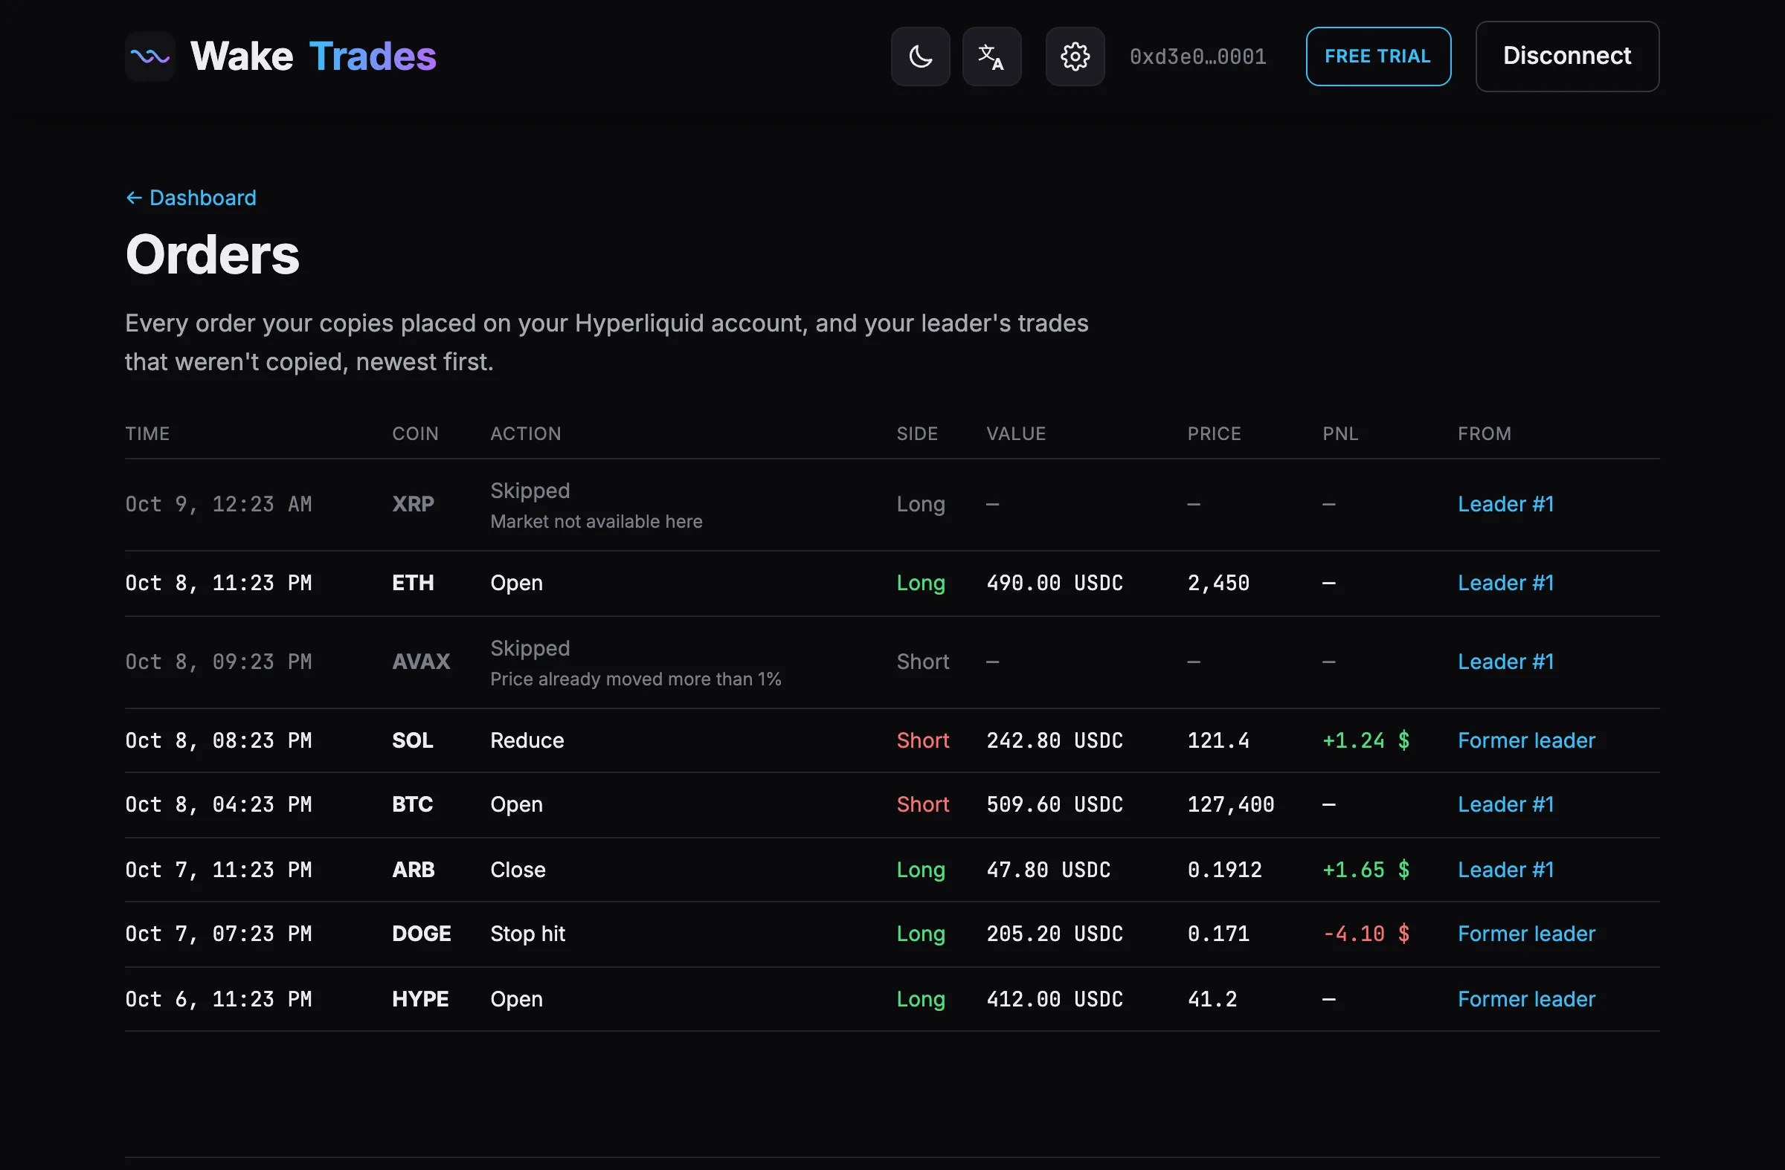The width and height of the screenshot is (1785, 1170).
Task: Select the AVAX coin cell
Action: (x=422, y=662)
